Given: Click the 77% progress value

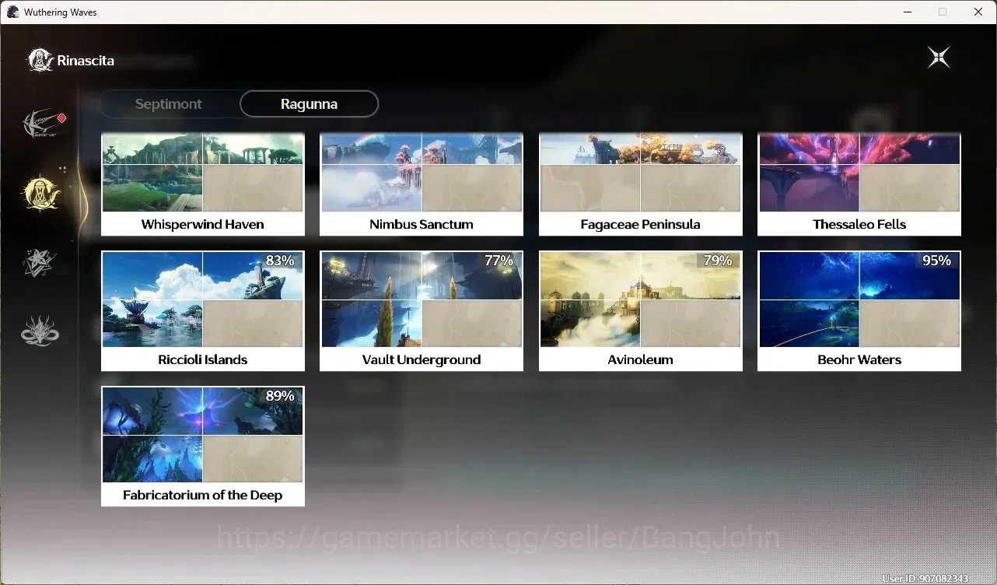Looking at the screenshot, I should click(499, 261).
